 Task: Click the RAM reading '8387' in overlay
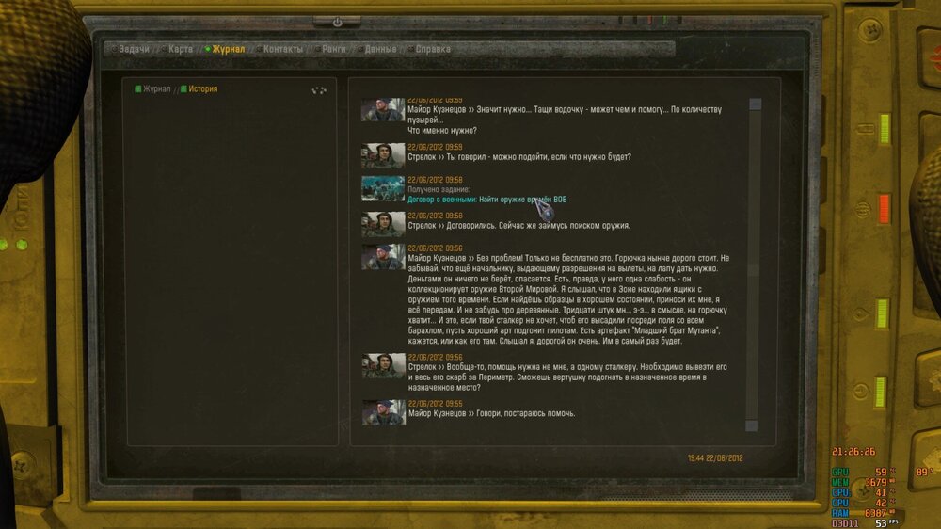(875, 513)
